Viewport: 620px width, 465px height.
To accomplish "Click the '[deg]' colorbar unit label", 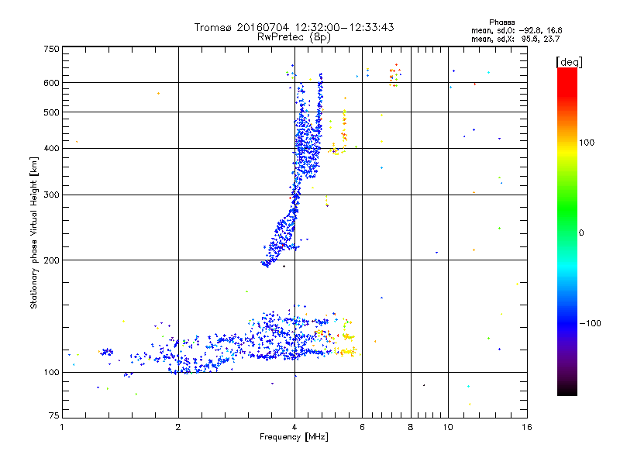I will tap(569, 62).
